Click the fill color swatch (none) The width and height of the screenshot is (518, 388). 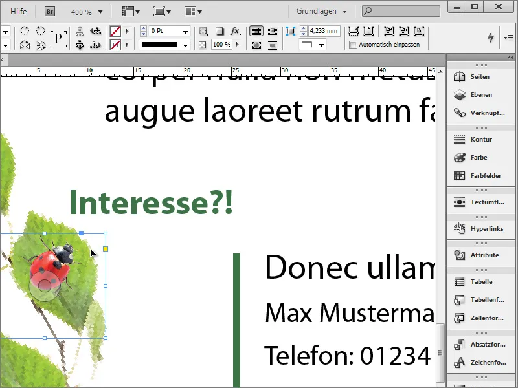pyautogui.click(x=115, y=31)
